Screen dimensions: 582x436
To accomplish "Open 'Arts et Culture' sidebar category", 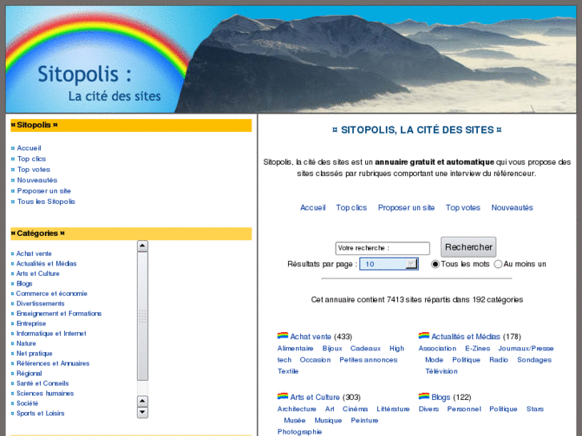I will point(38,274).
